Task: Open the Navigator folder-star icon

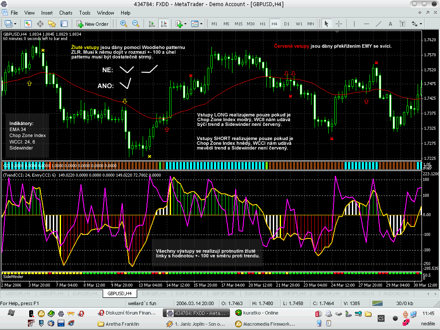Action: (x=52, y=24)
